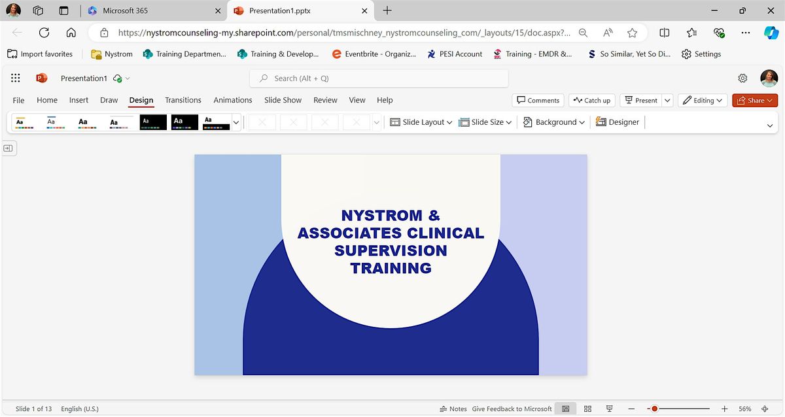Open browser zoom magnifier icon in address bar
Screen dimensions: 785x417
point(583,33)
